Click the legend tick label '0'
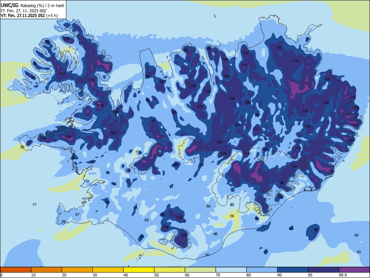The width and height of the screenshot is (370, 278). [x=1, y=275]
